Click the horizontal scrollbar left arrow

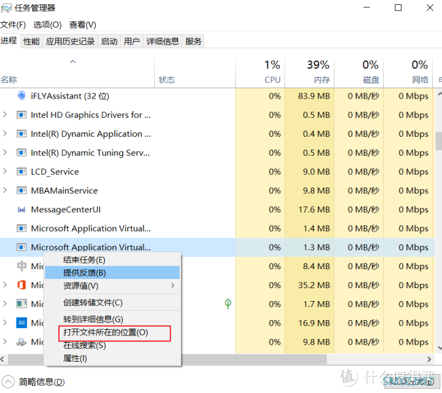(3, 359)
